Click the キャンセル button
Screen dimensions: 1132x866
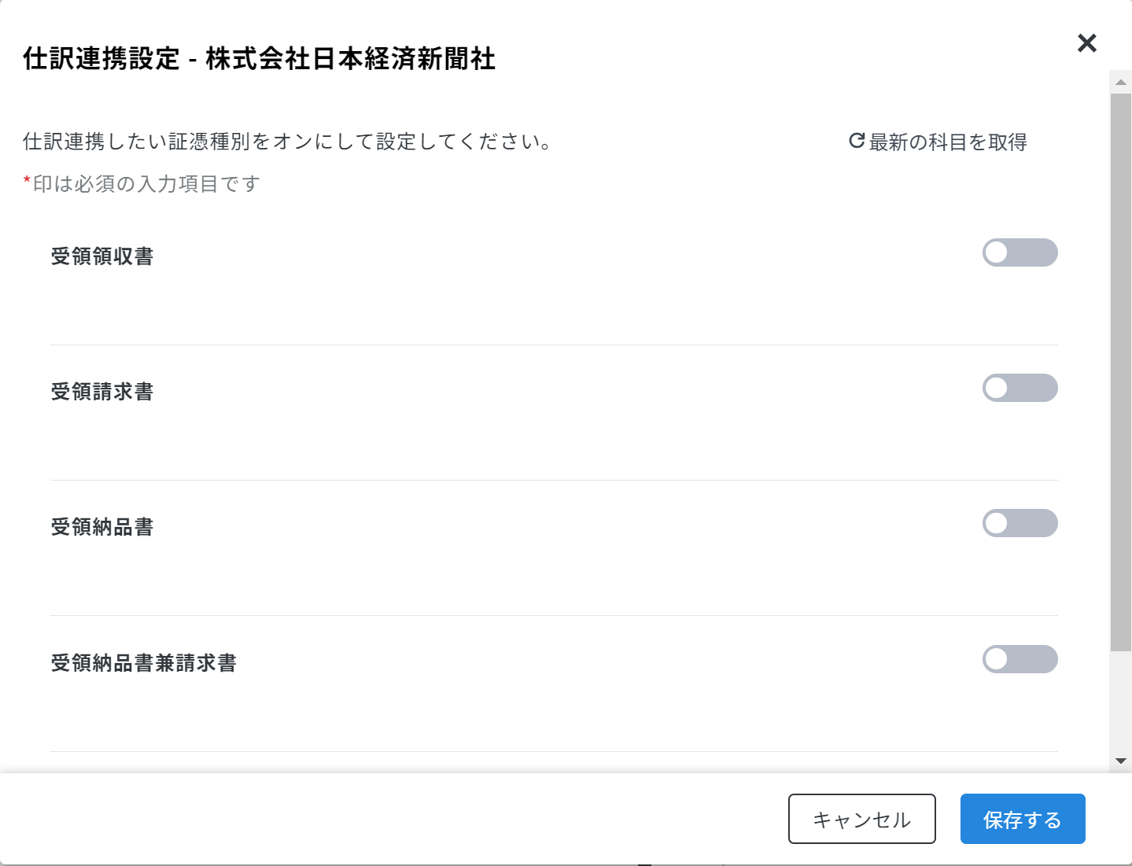point(862,819)
